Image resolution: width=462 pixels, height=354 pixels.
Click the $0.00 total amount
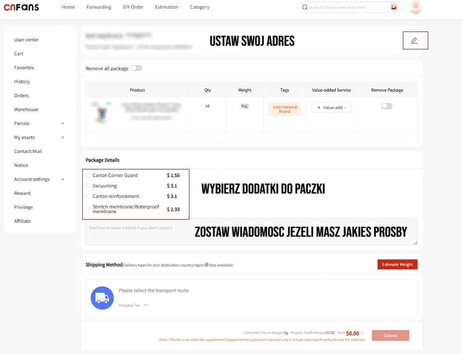(353, 334)
